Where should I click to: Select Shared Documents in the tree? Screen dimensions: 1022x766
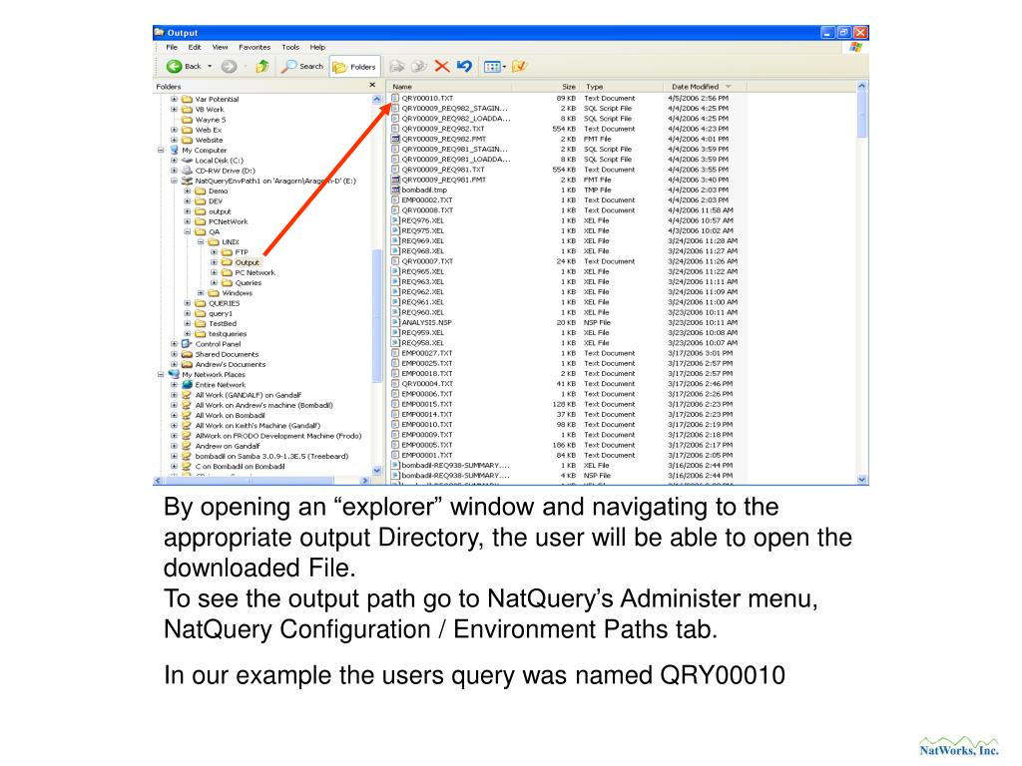click(227, 354)
